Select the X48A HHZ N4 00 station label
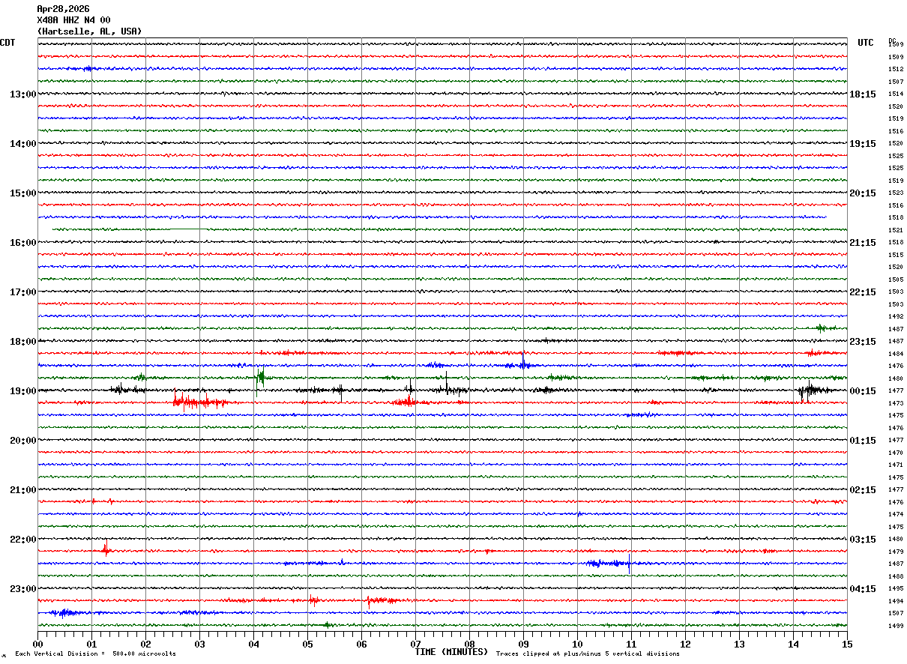907x664 pixels. click(73, 20)
